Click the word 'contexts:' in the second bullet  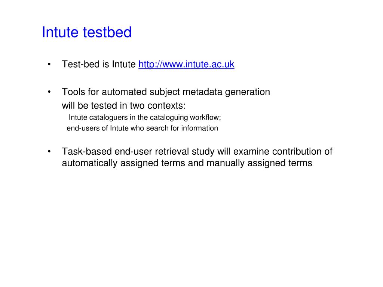[x=166, y=106]
